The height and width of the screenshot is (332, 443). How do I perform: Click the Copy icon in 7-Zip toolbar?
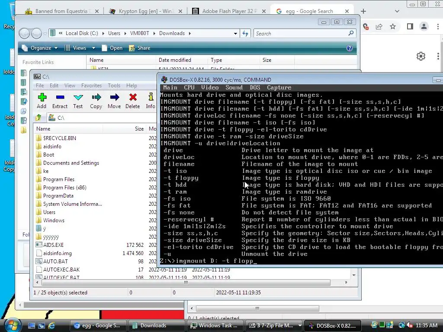click(x=96, y=101)
